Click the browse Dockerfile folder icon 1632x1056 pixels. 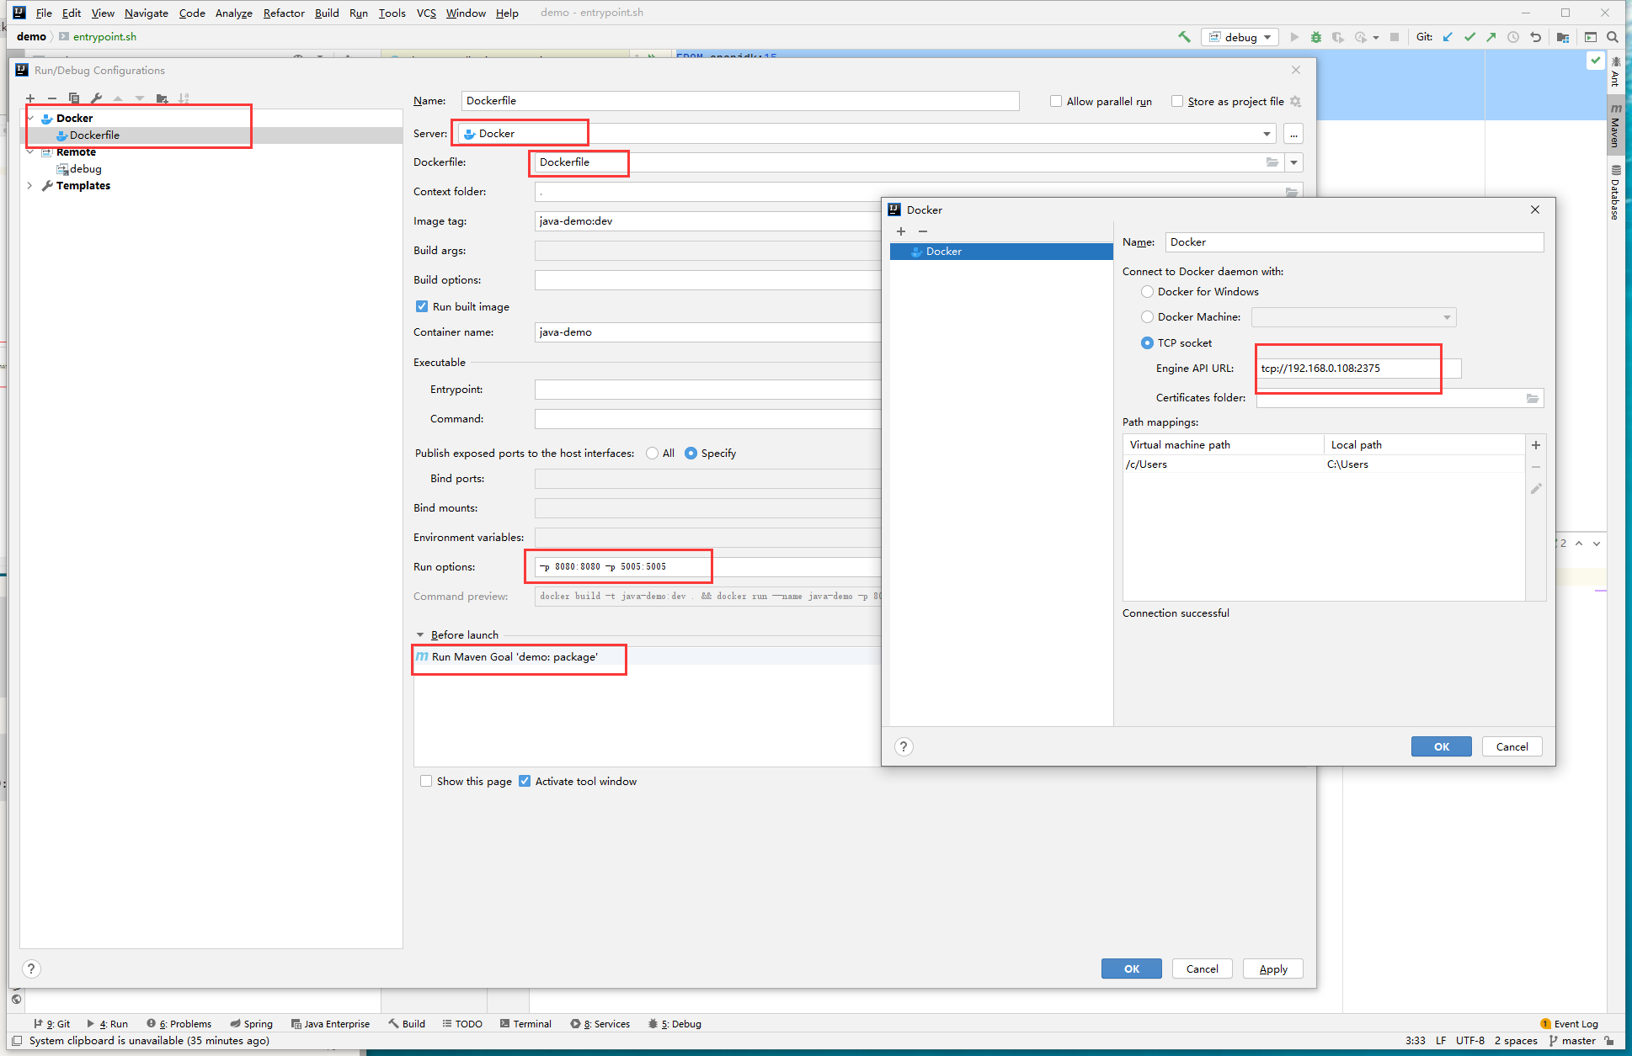tap(1272, 162)
